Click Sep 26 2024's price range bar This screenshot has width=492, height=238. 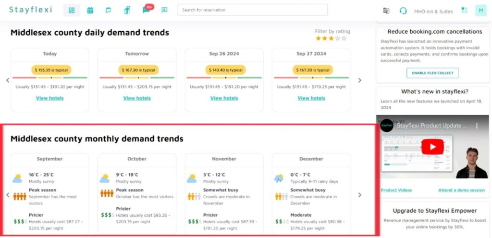point(224,78)
